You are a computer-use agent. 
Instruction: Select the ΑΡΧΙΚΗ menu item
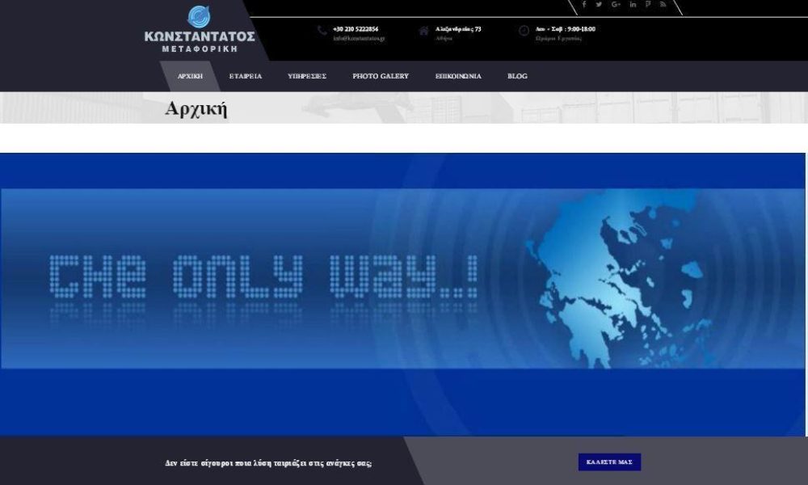pyautogui.click(x=190, y=76)
